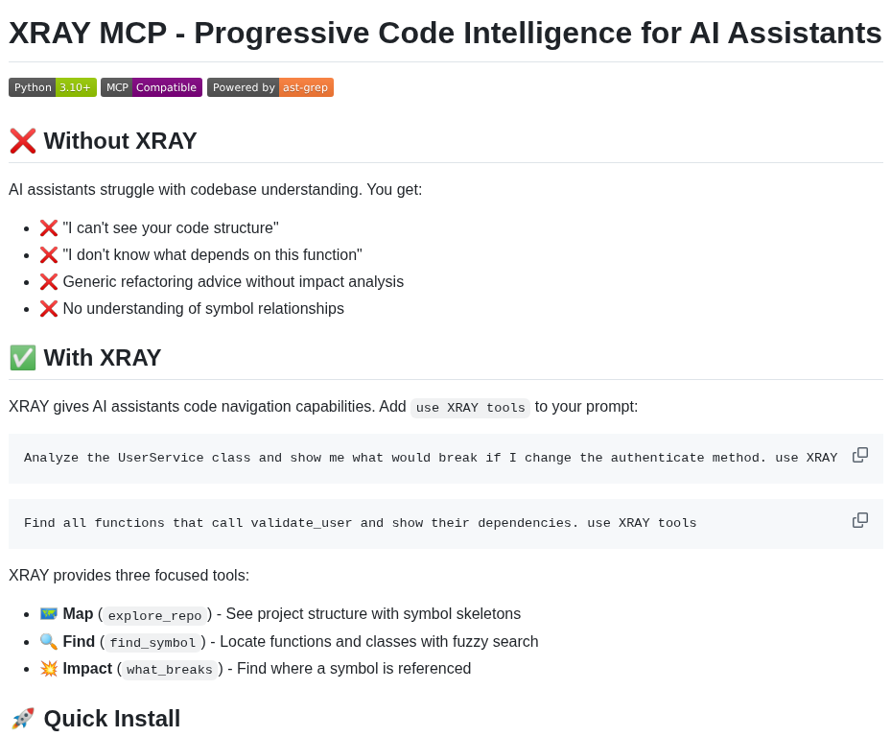Click the Quick Install heading
Viewport: 891px width, 737px height.
[112, 719]
